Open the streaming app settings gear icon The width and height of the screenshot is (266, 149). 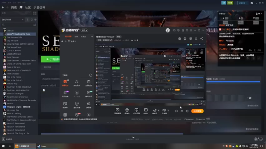[187, 111]
